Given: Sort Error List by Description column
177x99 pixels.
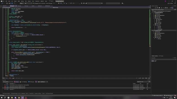Looking at the screenshot, I should click(12, 84).
